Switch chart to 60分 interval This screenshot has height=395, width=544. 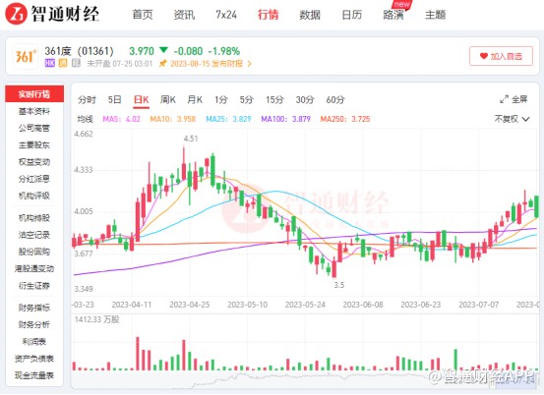coord(335,100)
